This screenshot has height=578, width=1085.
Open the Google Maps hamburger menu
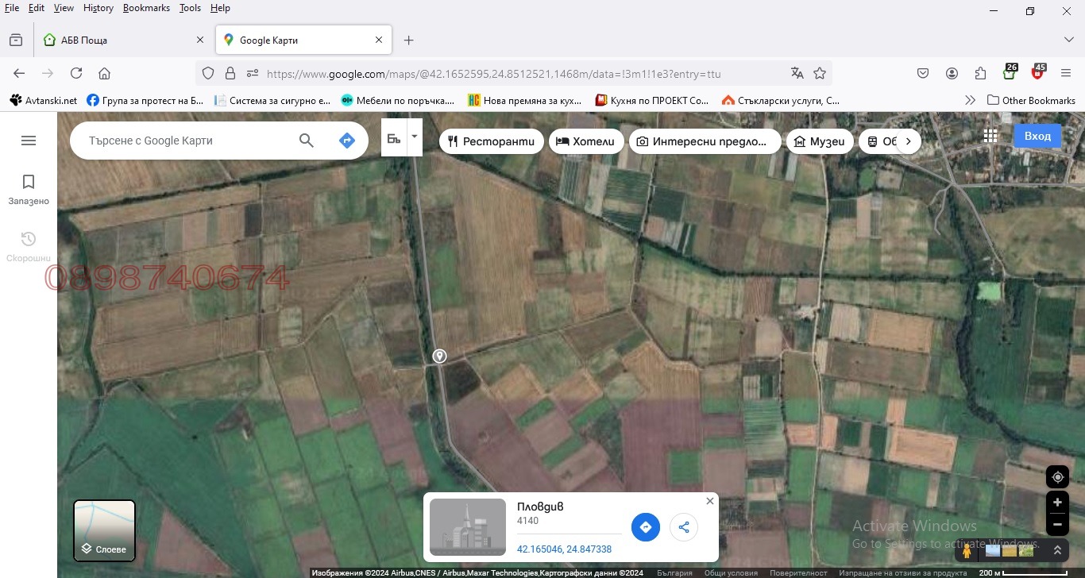coord(29,141)
